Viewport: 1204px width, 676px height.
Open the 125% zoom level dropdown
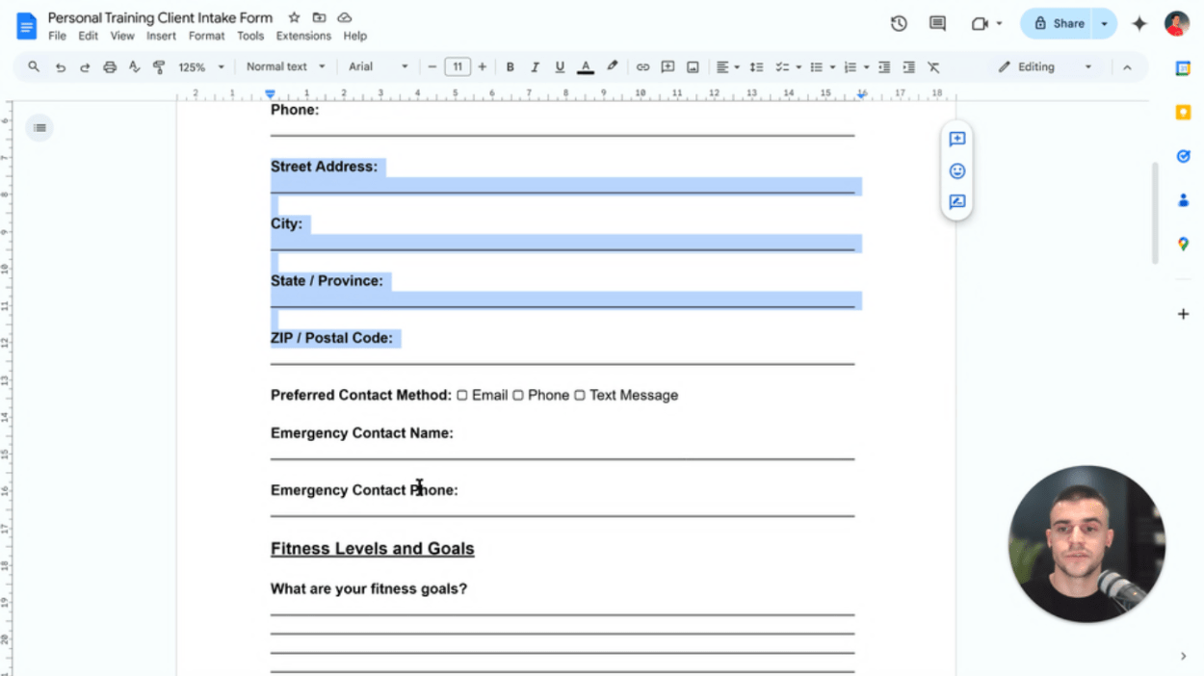point(200,66)
